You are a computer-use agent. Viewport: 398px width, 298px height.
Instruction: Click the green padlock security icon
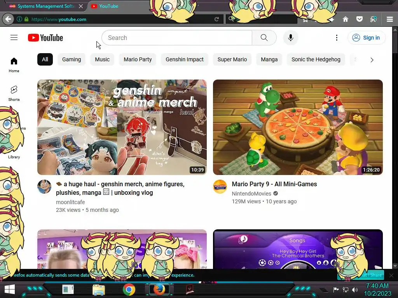[x=26, y=19]
